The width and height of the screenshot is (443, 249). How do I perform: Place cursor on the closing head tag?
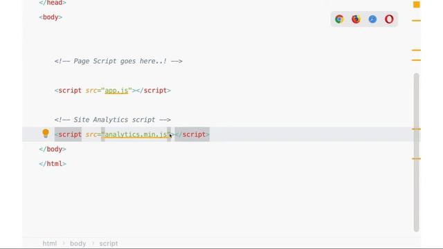point(53,3)
